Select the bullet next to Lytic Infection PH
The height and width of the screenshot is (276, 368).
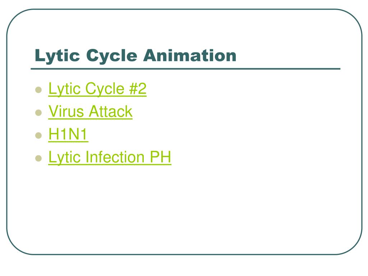coord(38,158)
